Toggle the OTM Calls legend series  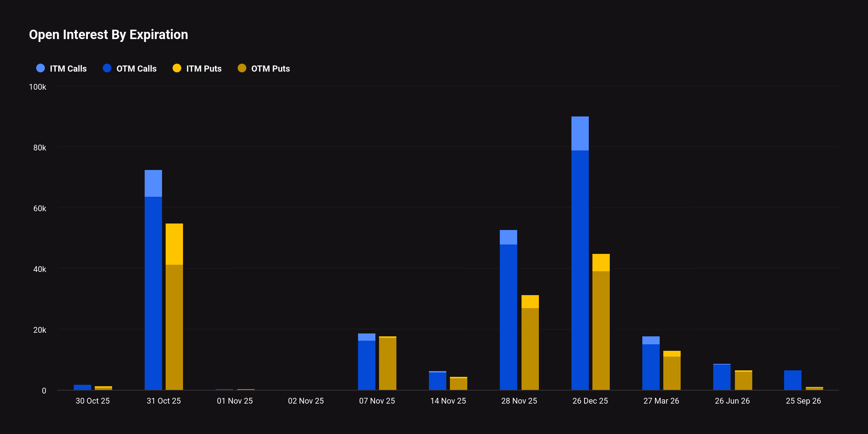(136, 69)
